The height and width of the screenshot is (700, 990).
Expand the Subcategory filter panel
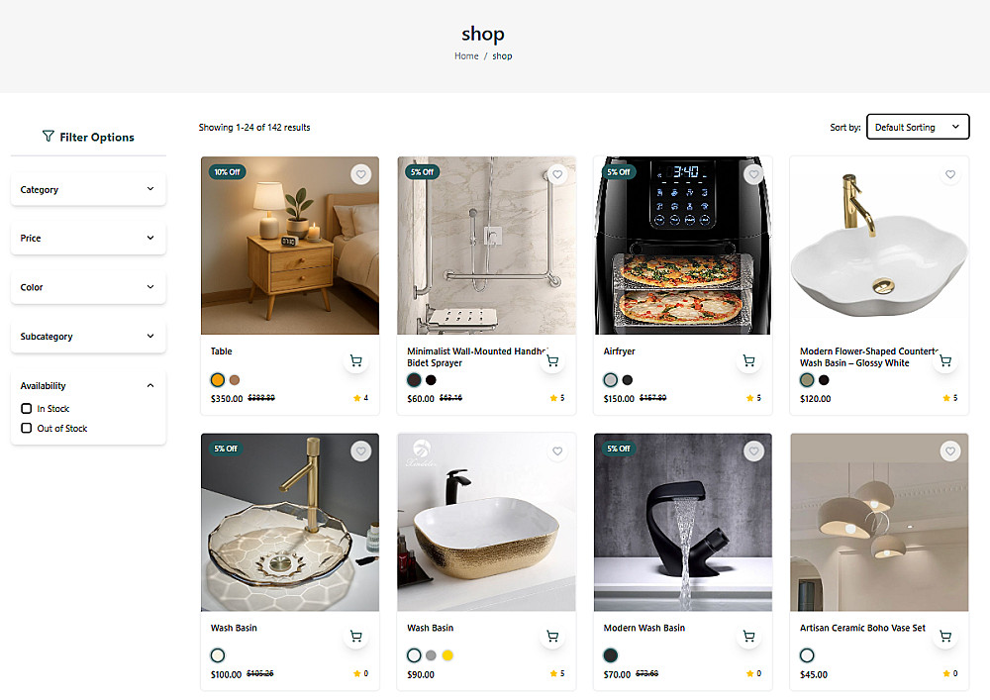tap(88, 337)
